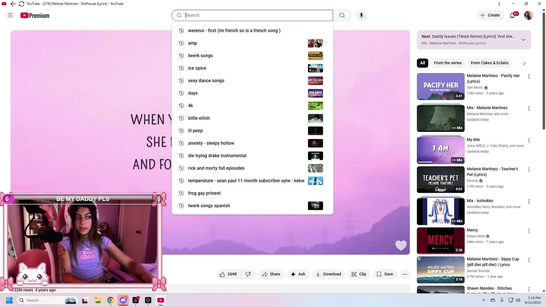
Task: Download the video
Action: coord(328,274)
